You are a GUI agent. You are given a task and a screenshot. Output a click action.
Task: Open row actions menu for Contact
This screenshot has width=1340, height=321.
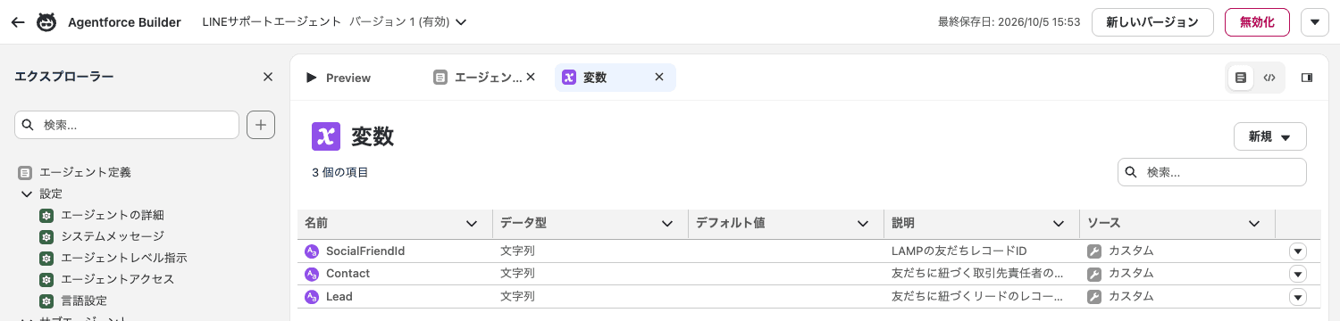(x=1298, y=274)
